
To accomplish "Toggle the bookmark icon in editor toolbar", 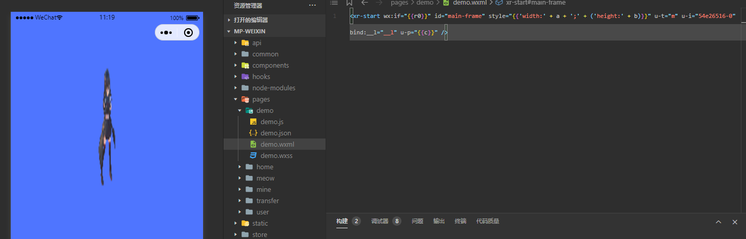I will point(349,3).
